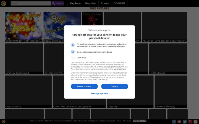Open Manage options link
Screen dimensions: 199x124
click(x=99, y=93)
